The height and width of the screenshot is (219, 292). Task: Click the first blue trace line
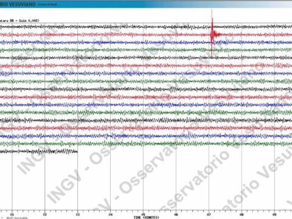pyautogui.click(x=146, y=43)
